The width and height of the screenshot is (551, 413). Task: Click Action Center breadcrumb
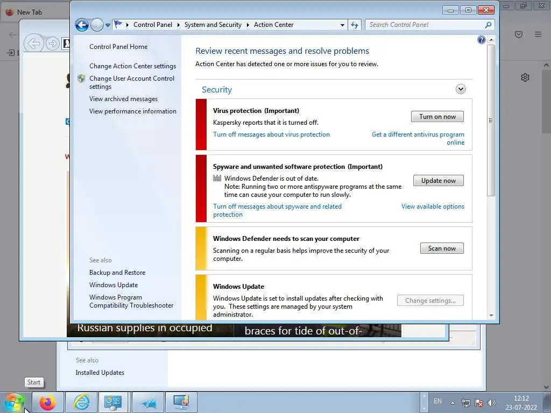pos(273,25)
